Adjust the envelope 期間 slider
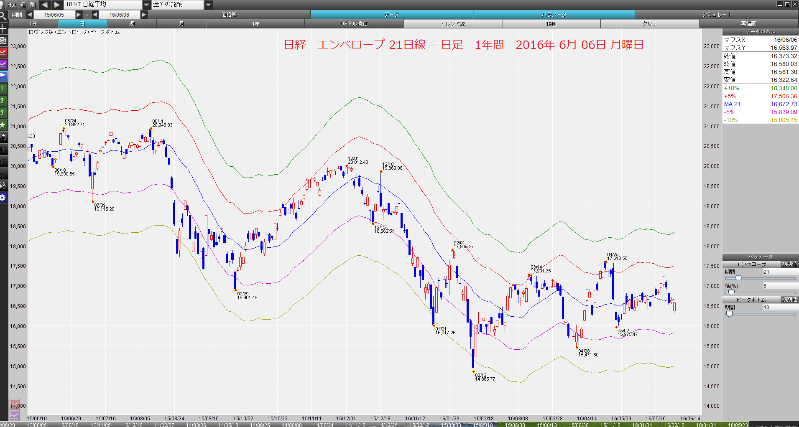Viewport: 799px width, 427px height. [x=760, y=278]
